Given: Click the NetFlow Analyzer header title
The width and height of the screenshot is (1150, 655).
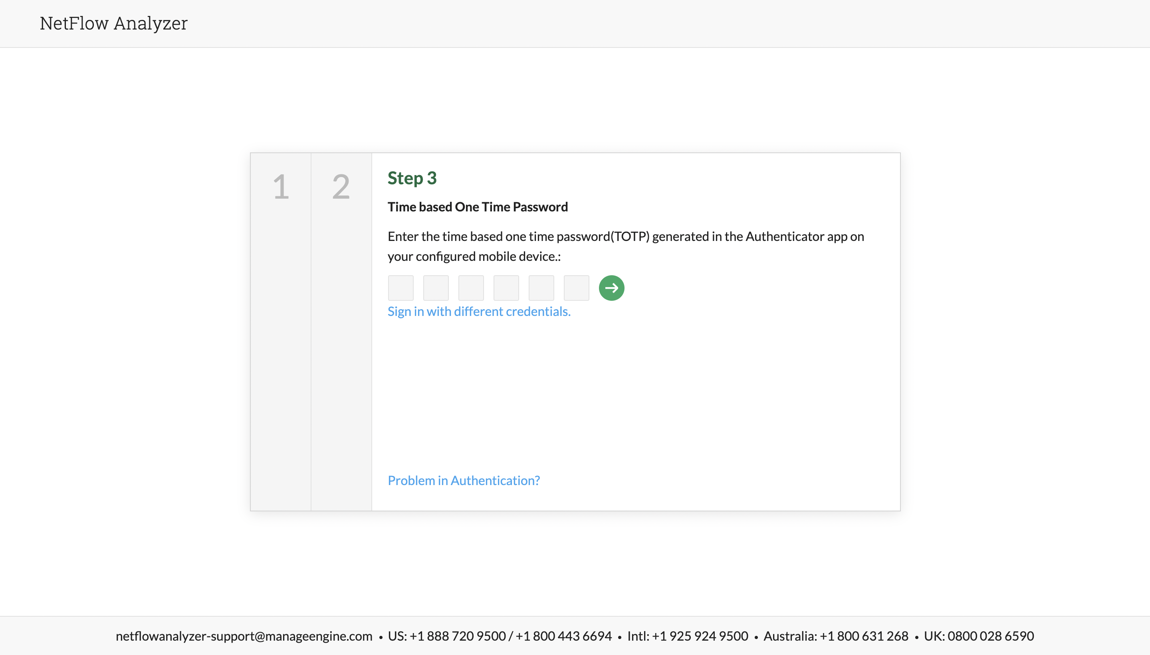Looking at the screenshot, I should [113, 24].
